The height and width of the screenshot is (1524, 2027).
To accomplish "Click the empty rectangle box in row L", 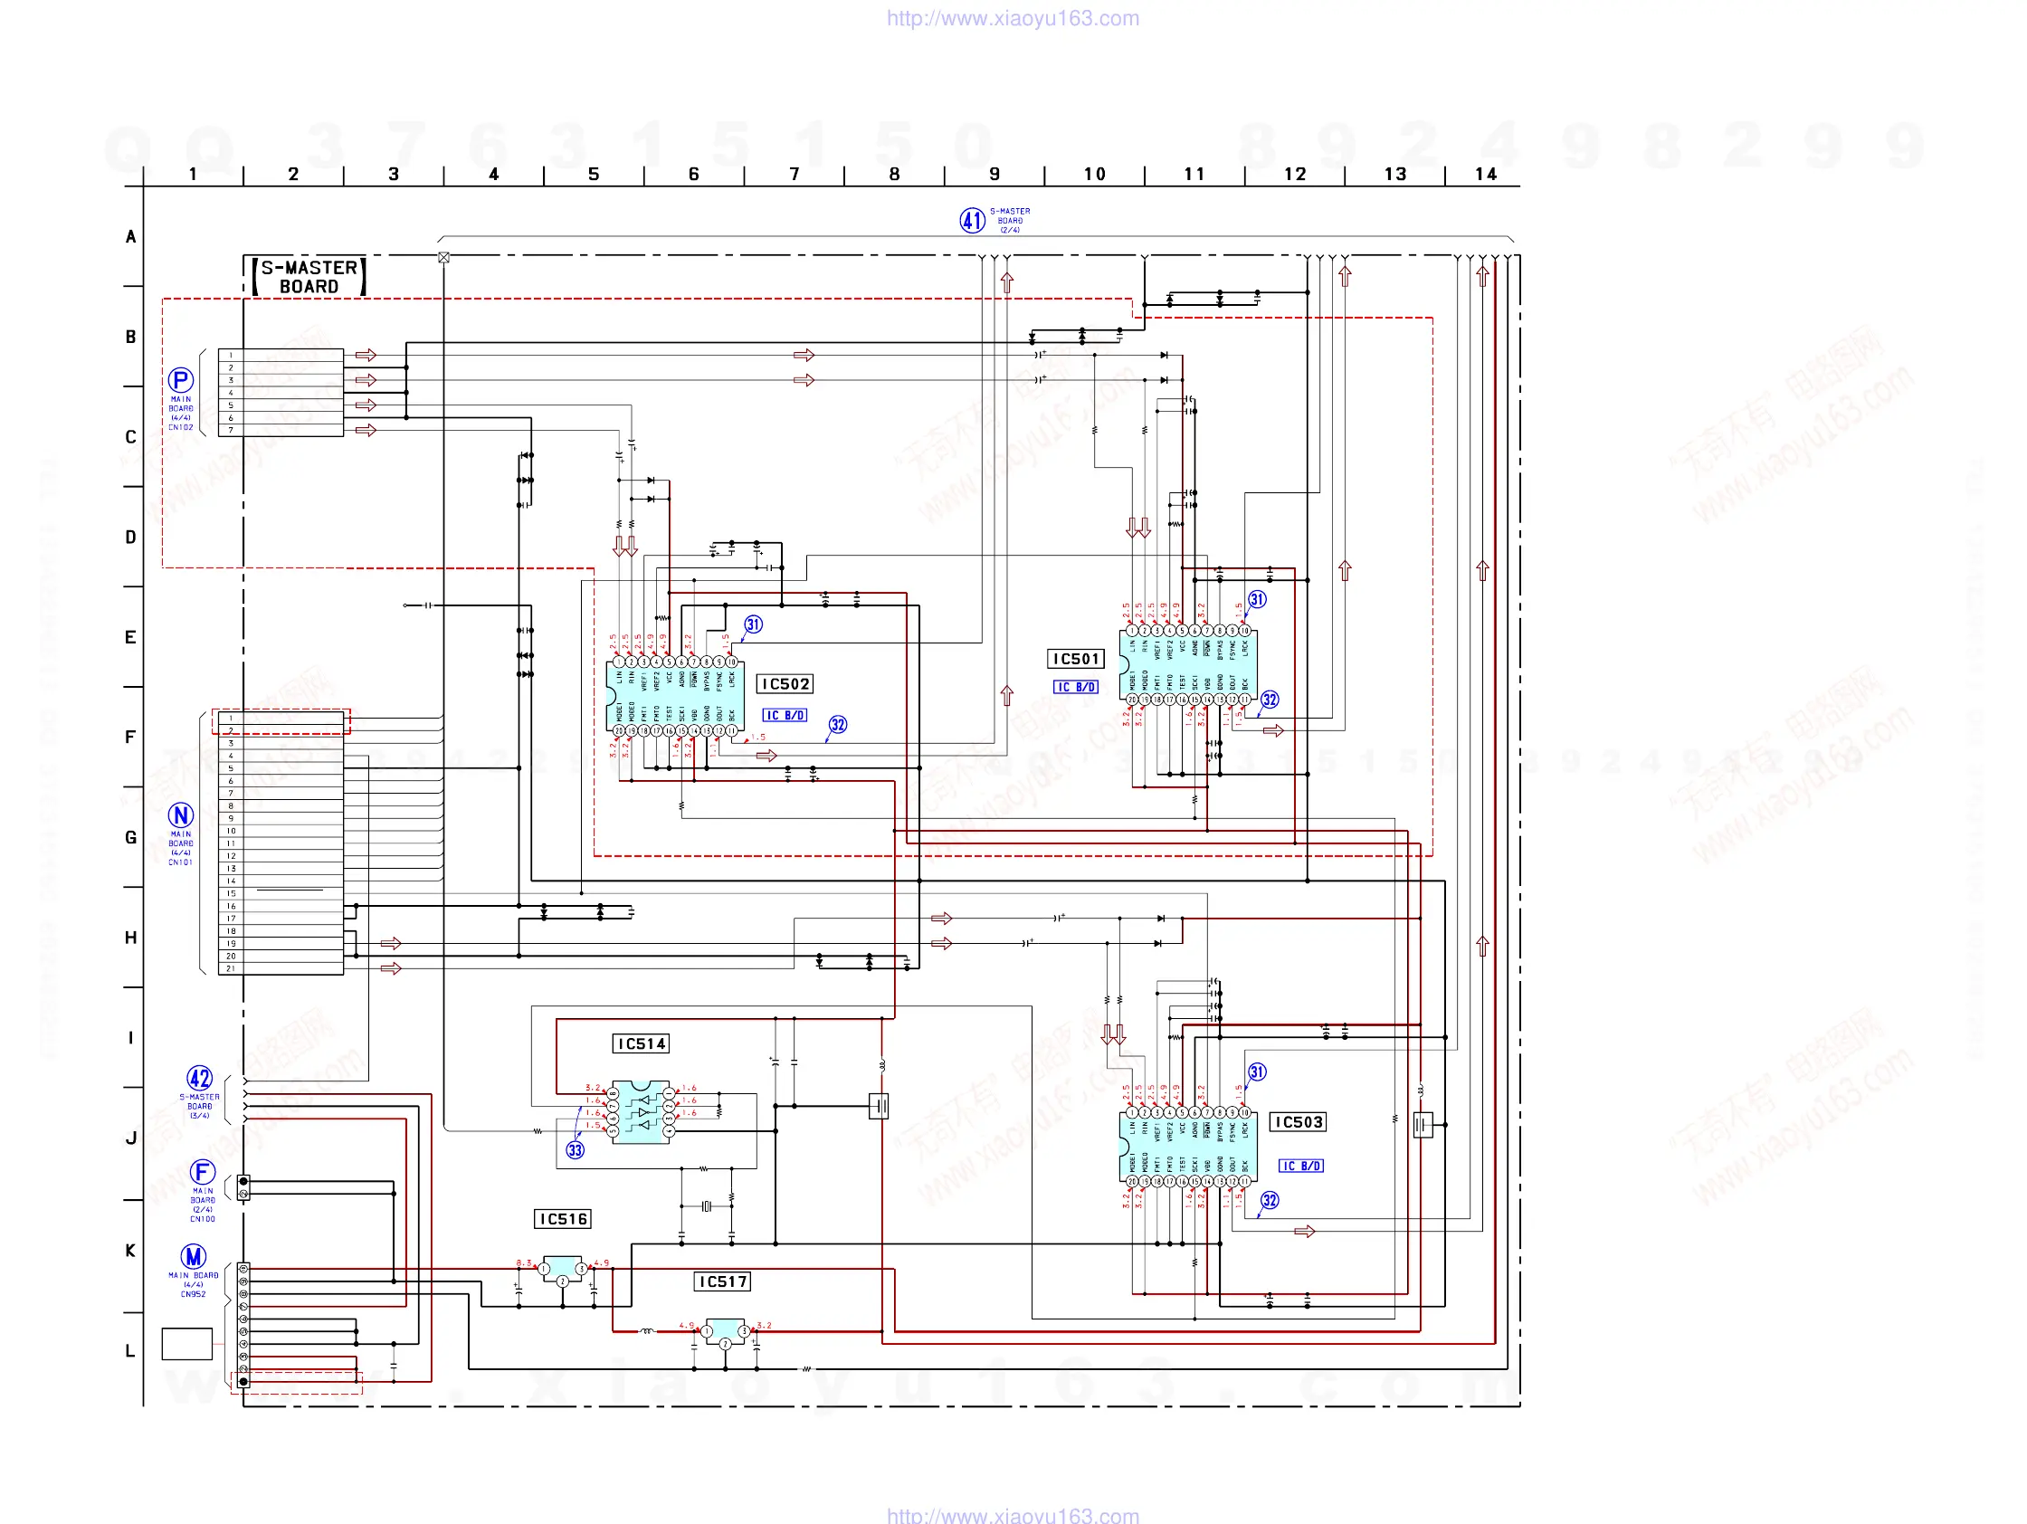I will tap(187, 1342).
